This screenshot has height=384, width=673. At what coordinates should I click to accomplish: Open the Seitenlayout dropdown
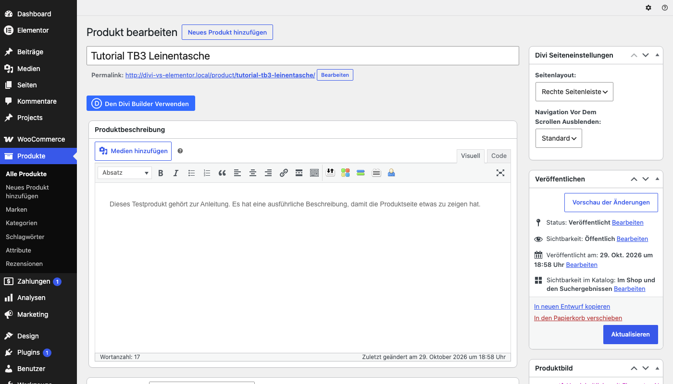click(574, 92)
